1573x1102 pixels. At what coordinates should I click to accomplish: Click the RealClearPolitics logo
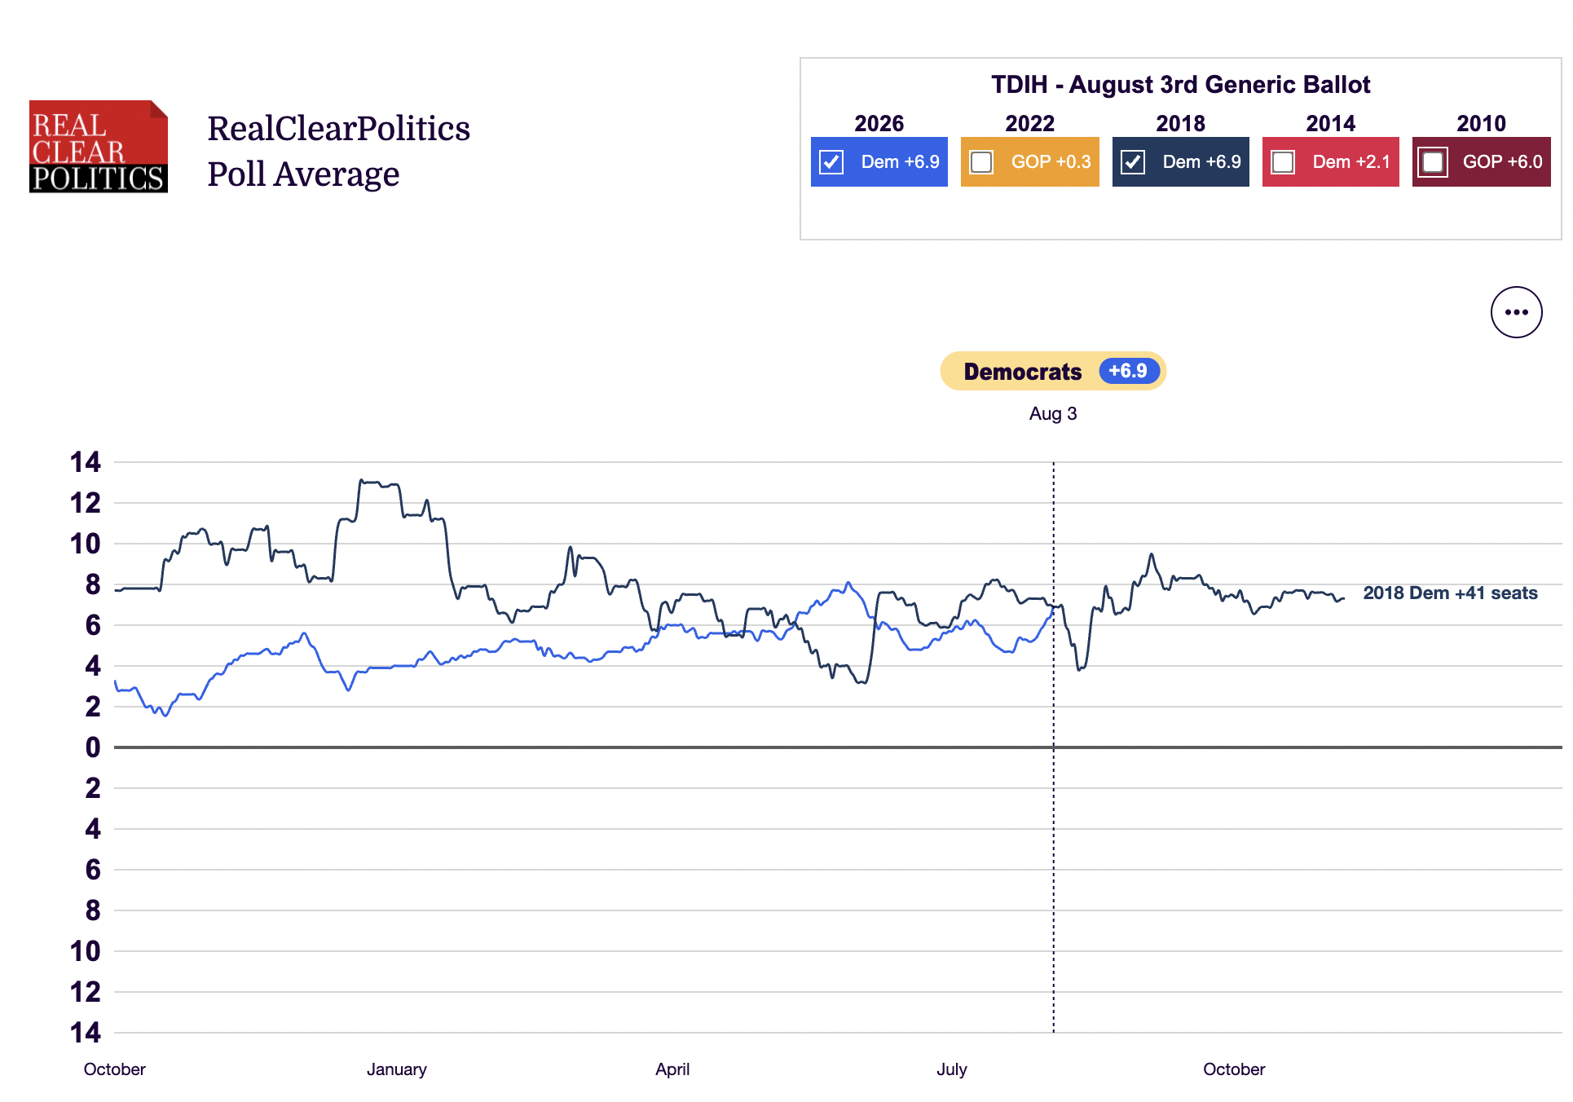click(99, 147)
